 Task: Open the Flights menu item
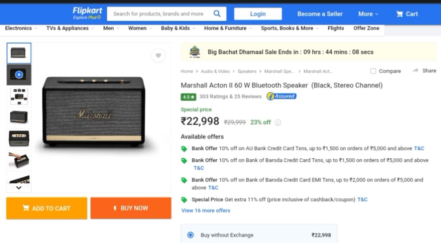click(x=335, y=28)
